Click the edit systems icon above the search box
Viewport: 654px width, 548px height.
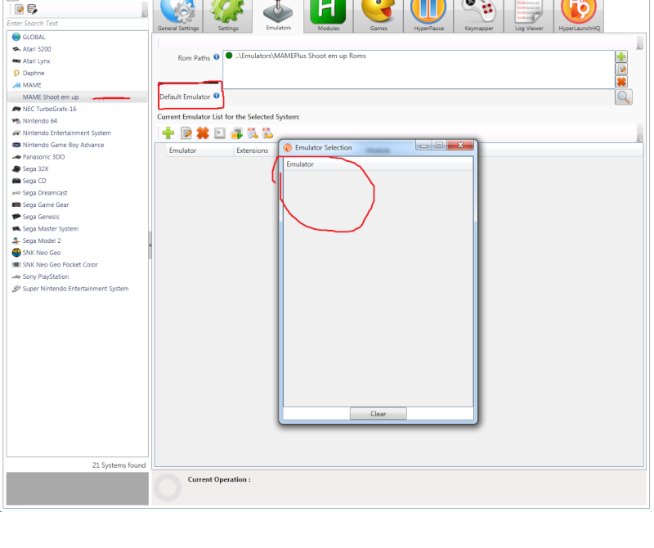click(x=19, y=9)
